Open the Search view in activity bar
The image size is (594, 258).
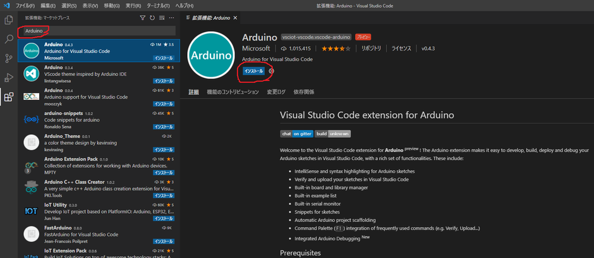[x=8, y=39]
